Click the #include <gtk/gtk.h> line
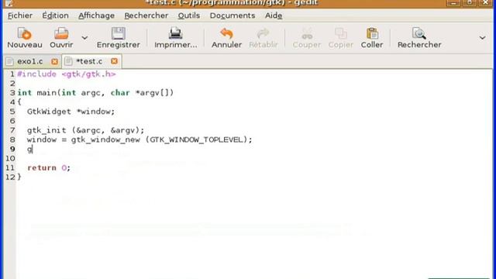Screen dimensions: 496x279 click(67, 74)
